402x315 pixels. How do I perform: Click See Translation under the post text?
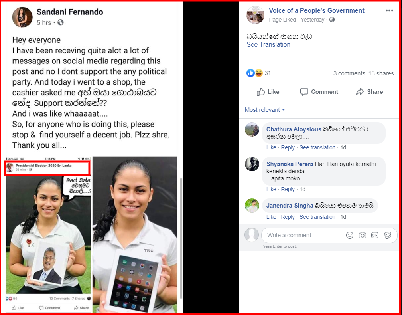(x=268, y=44)
